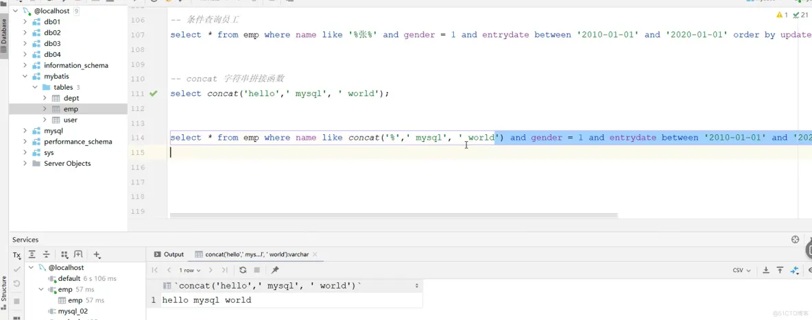
Task: Expand the dept table node
Action: click(x=45, y=98)
